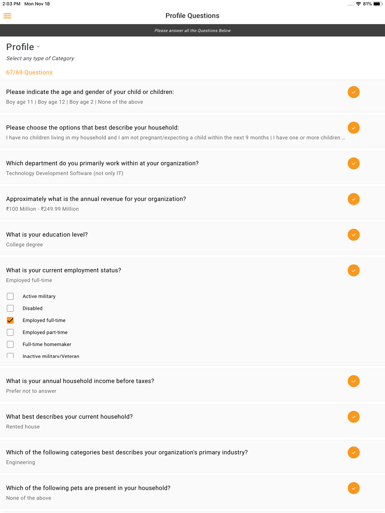
Task: Tap checkmark icon for annual revenue question
Action: (x=353, y=199)
